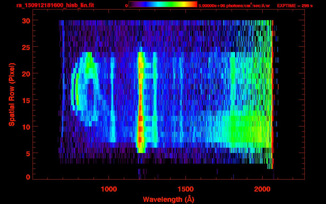Click the EXPTIME = 299 s text
Viewport: 326px width, 204px height.
click(x=295, y=6)
